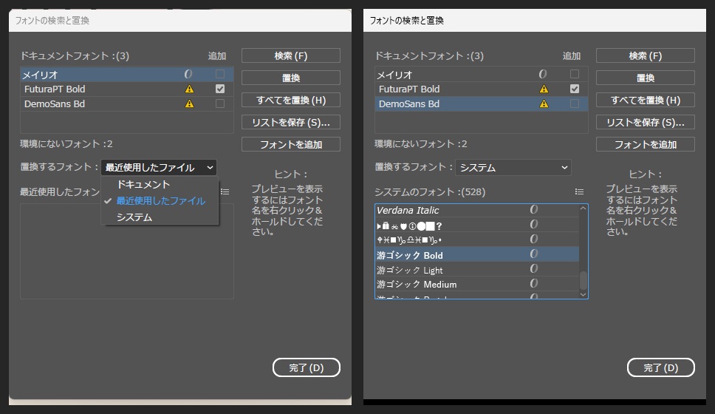Click 置換 button in left dialog
The width and height of the screenshot is (715, 414).
[290, 78]
